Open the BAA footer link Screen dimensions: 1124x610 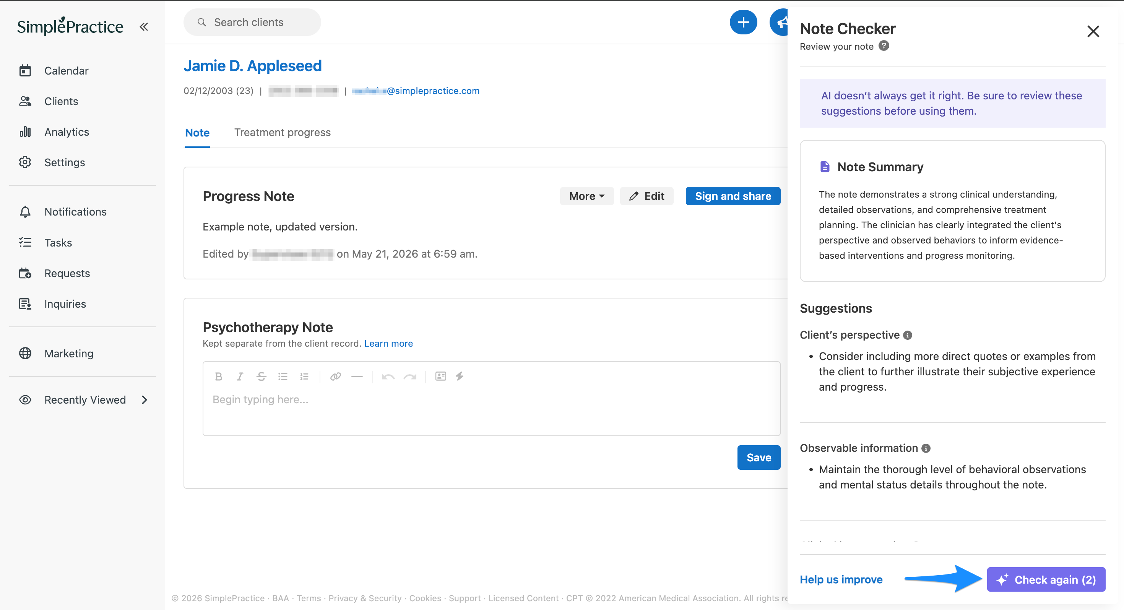coord(280,598)
